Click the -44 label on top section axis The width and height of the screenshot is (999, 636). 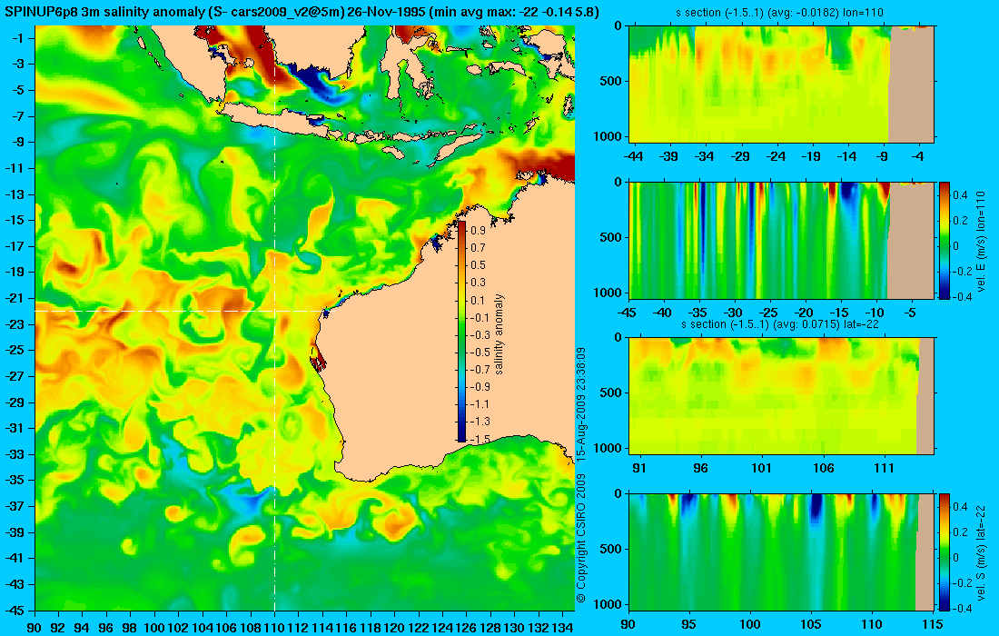tap(634, 156)
